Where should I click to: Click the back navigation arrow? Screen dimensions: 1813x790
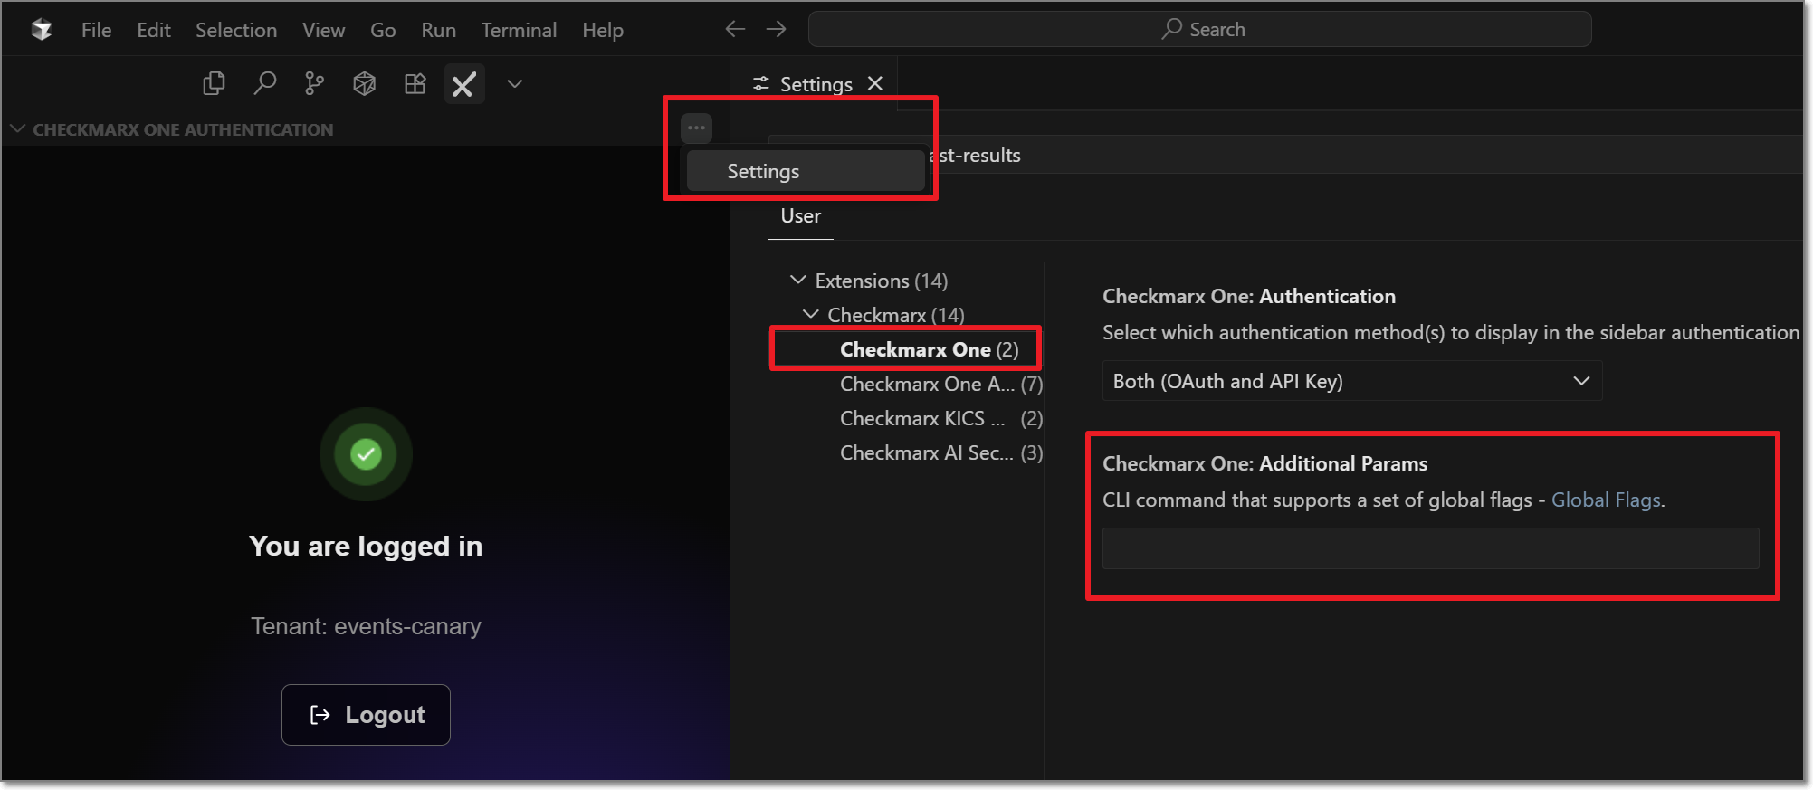pyautogui.click(x=735, y=30)
